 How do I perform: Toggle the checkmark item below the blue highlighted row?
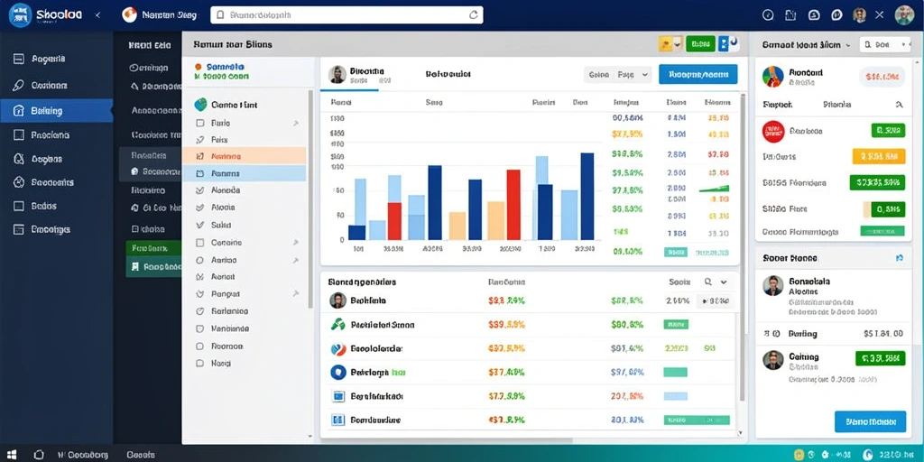click(x=199, y=190)
